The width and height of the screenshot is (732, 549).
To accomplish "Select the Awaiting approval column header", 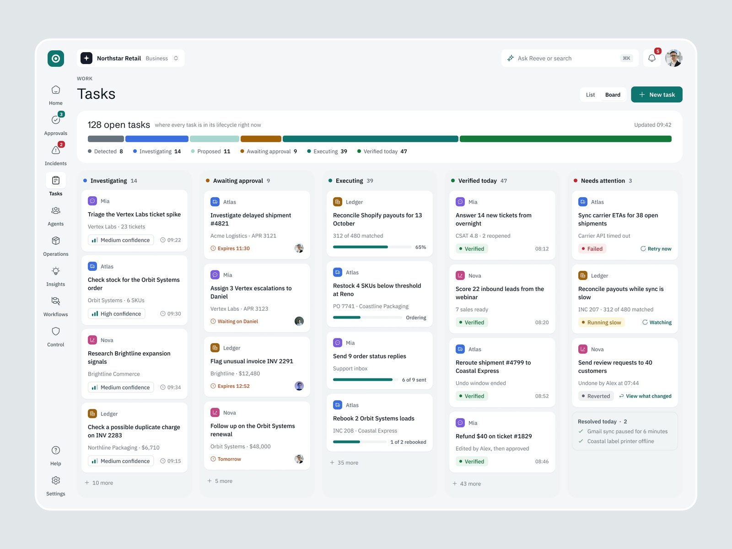I will coord(238,181).
